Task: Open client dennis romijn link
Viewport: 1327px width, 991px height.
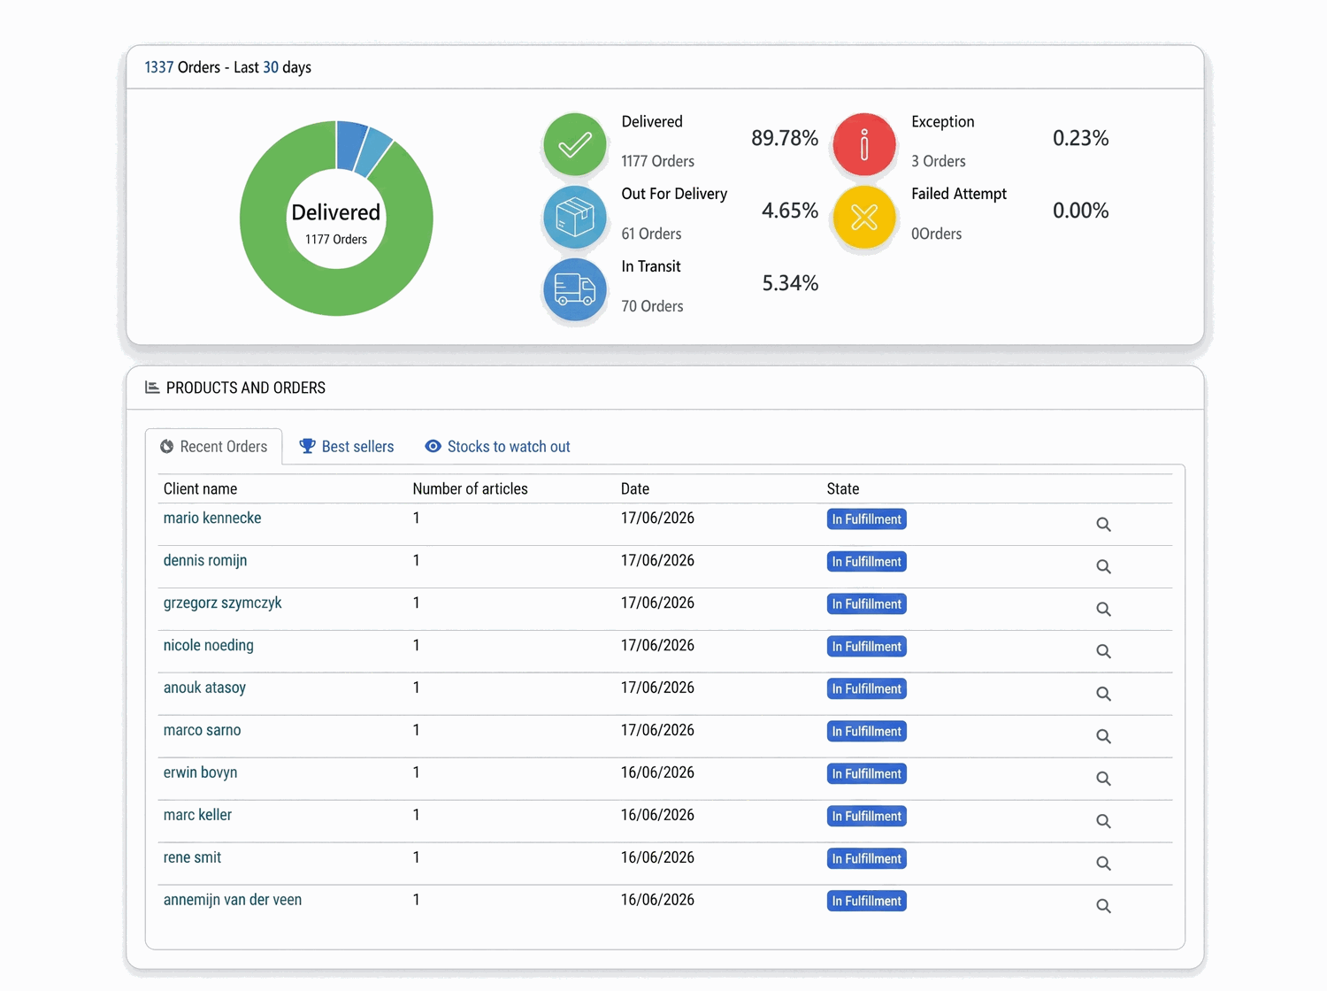Action: (205, 561)
